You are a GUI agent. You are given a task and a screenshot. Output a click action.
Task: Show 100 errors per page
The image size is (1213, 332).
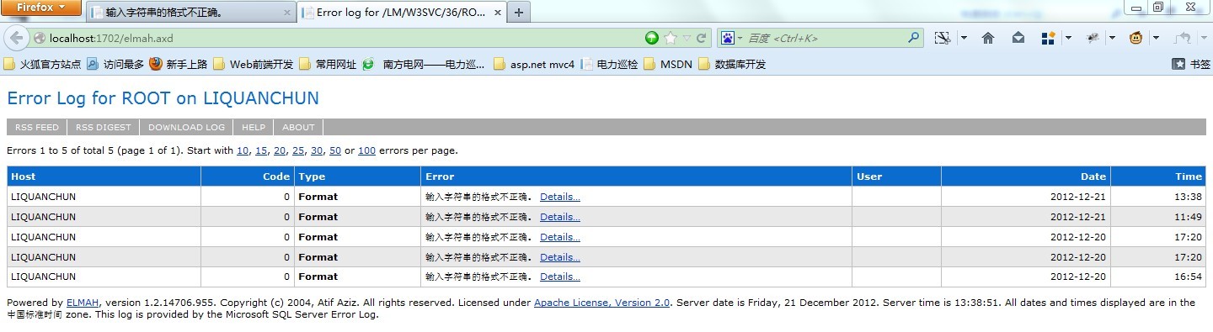(366, 151)
